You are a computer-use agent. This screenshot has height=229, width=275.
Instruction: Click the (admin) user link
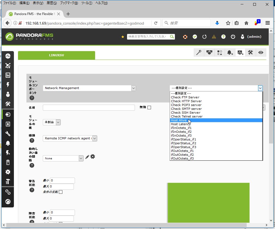point(254,37)
